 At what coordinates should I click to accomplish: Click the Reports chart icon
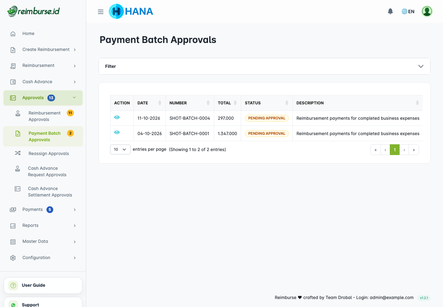point(13,226)
